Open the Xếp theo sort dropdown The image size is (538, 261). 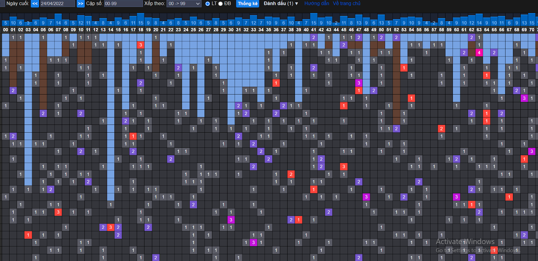pyautogui.click(x=184, y=4)
